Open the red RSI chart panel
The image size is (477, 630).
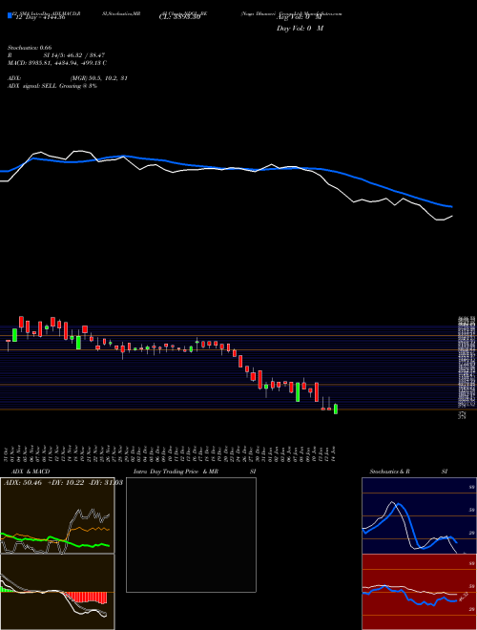click(x=419, y=592)
